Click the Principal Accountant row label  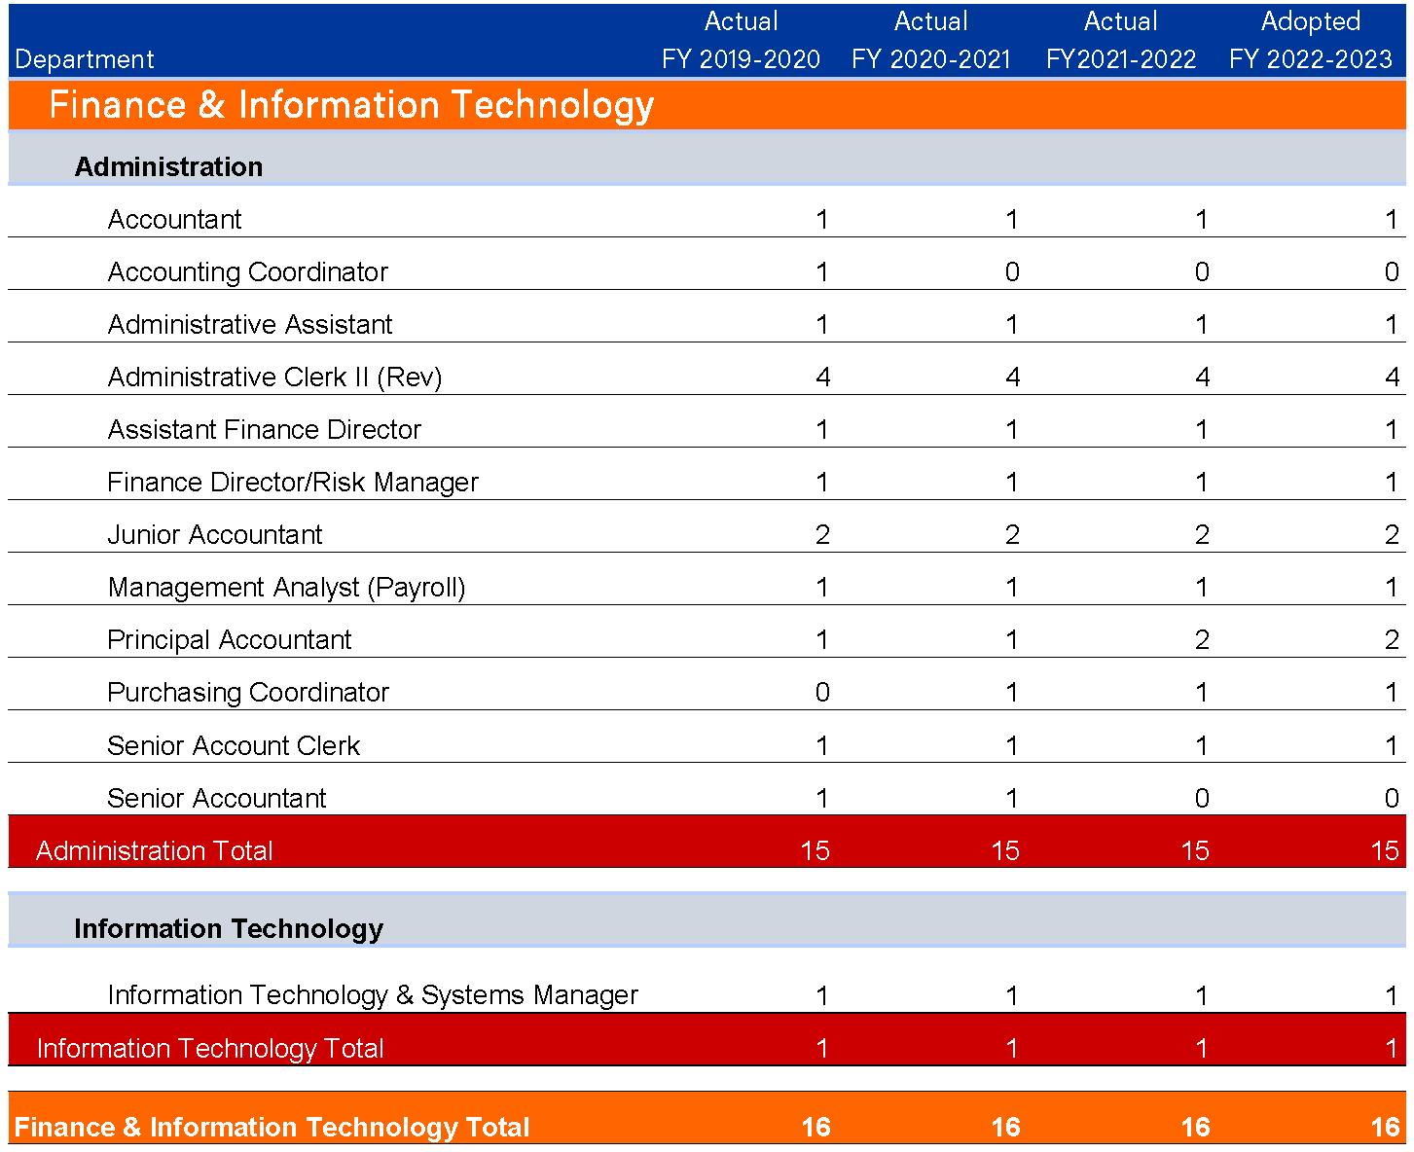[x=229, y=639]
